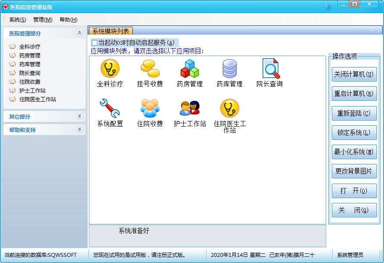384x263 pixels.
Task: Click the 操作选项 group label
Action: (x=345, y=56)
